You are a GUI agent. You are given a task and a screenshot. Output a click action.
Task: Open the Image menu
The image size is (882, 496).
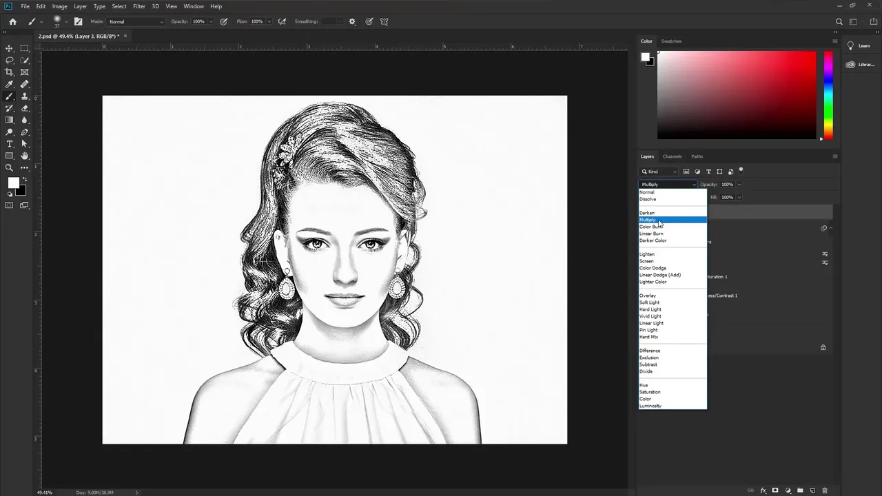tap(60, 6)
